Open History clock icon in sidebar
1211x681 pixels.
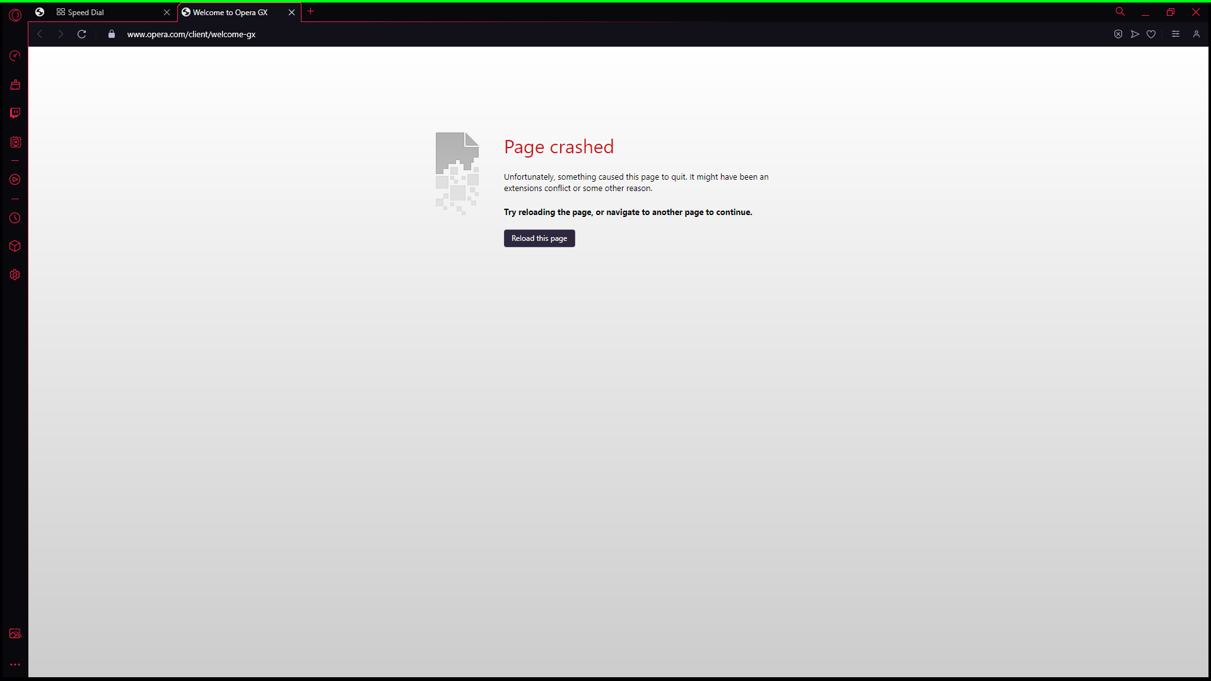pyautogui.click(x=15, y=218)
